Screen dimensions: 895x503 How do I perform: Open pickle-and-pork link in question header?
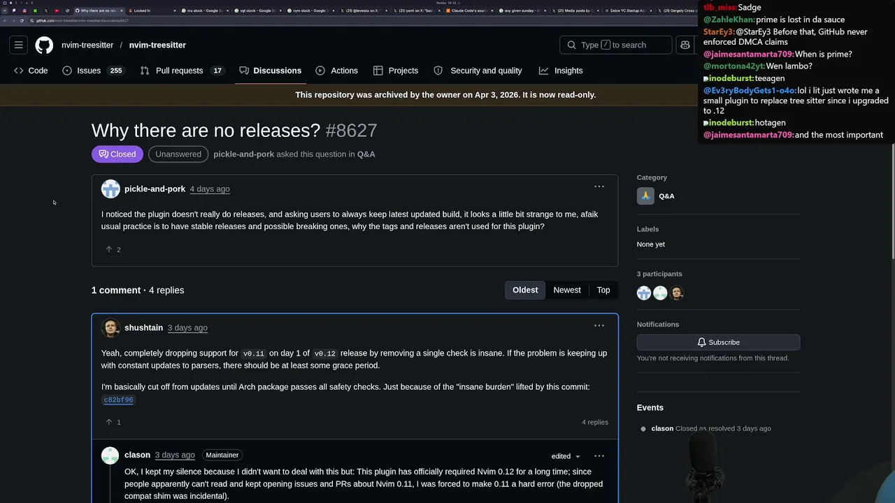[244, 154]
